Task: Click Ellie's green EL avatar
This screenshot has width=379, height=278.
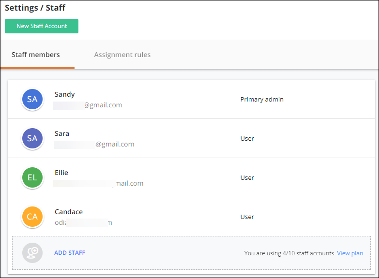Action: tap(32, 177)
